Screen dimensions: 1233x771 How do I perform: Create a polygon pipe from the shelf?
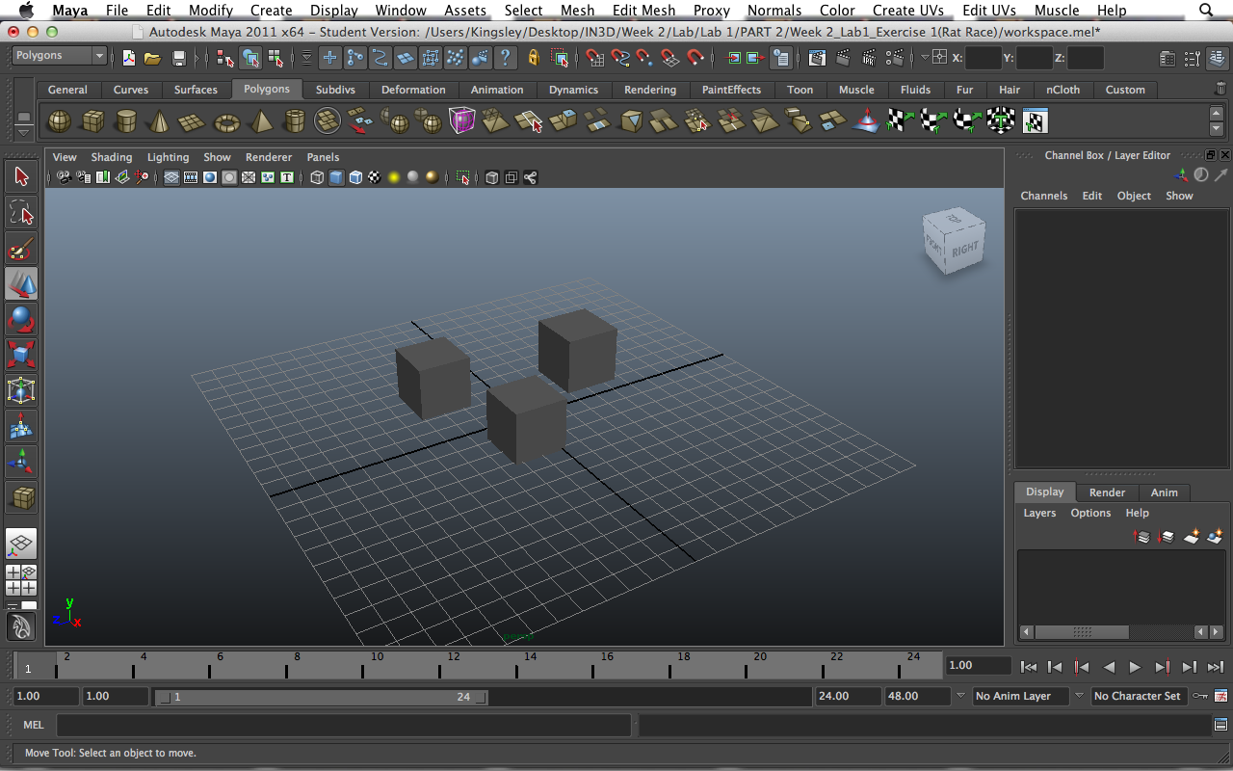coord(294,121)
